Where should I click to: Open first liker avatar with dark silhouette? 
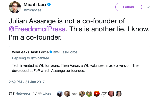coord(60,94)
